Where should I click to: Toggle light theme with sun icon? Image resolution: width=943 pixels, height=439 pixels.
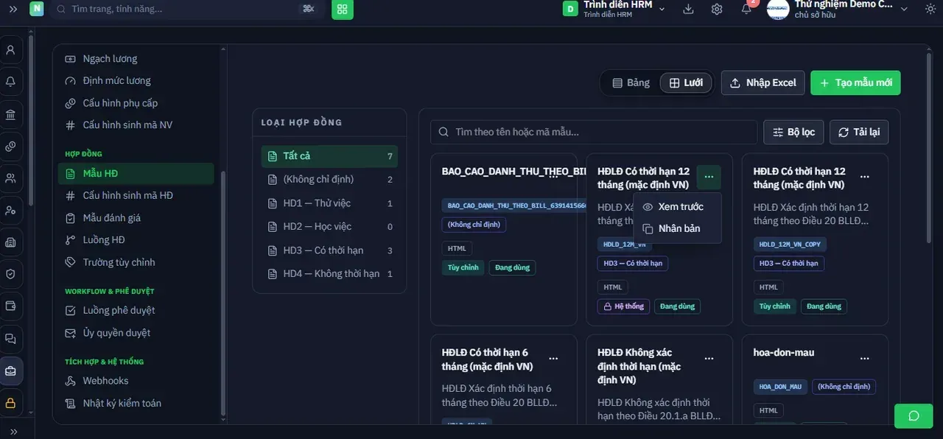click(929, 9)
